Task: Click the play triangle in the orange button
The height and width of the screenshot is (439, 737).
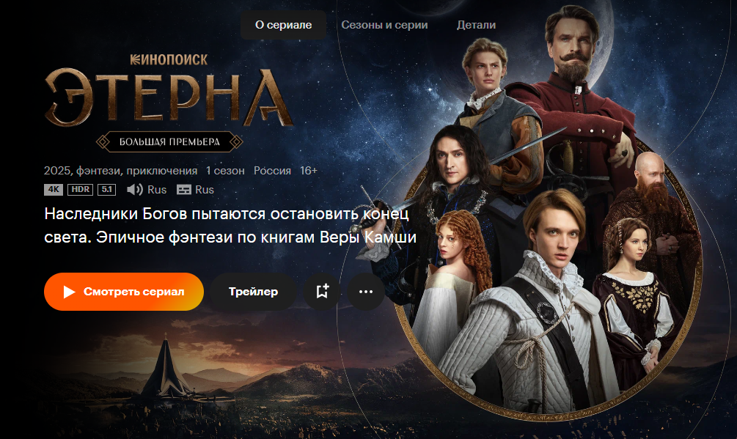Action: pyautogui.click(x=69, y=292)
